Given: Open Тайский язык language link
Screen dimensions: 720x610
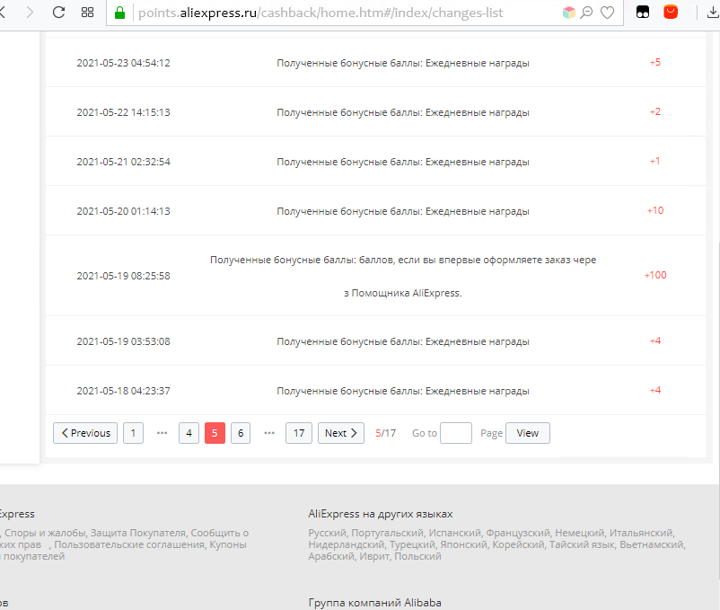Looking at the screenshot, I should click(583, 544).
